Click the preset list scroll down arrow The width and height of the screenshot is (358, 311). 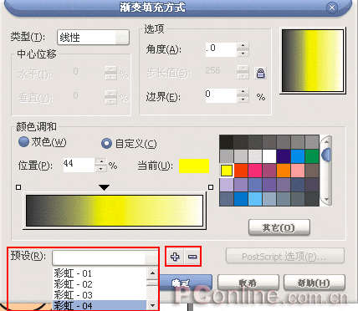(x=152, y=305)
